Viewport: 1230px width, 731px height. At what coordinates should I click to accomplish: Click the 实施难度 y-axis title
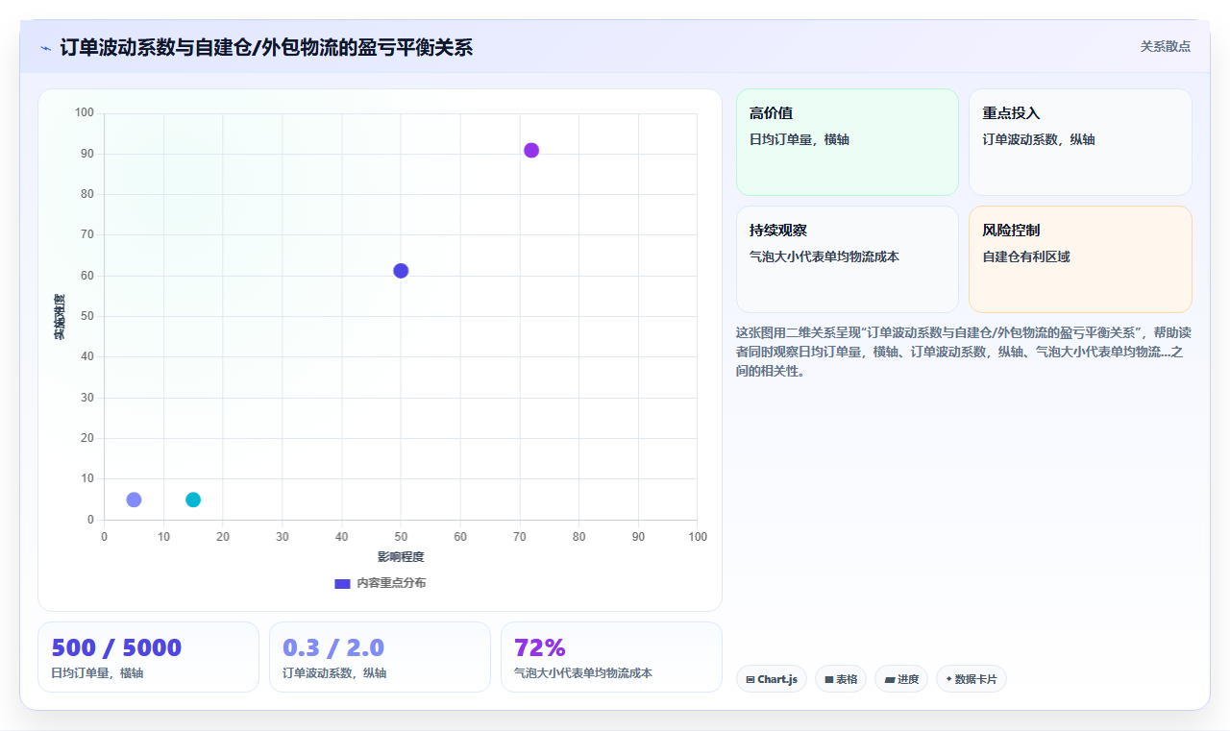60,317
